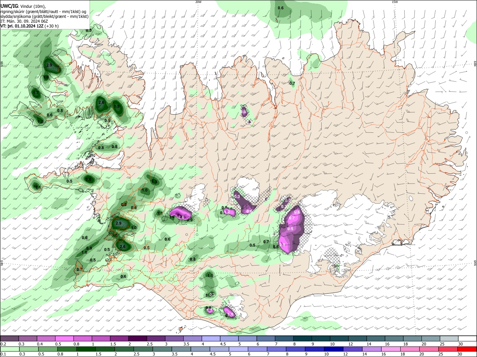Click the '64N' latitude label on right edge
Screen dimensions: 477x357
(x=475, y=263)
